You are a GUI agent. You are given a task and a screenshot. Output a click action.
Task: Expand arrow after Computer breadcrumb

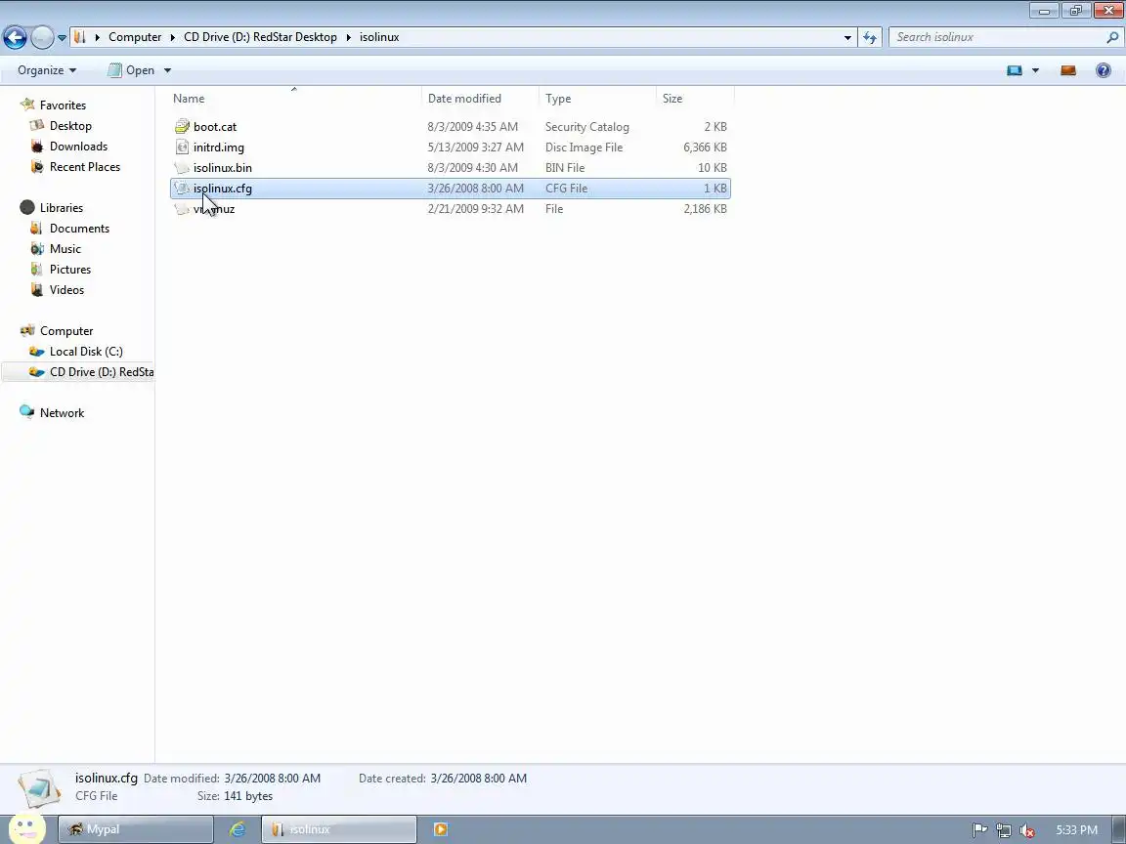click(x=172, y=37)
